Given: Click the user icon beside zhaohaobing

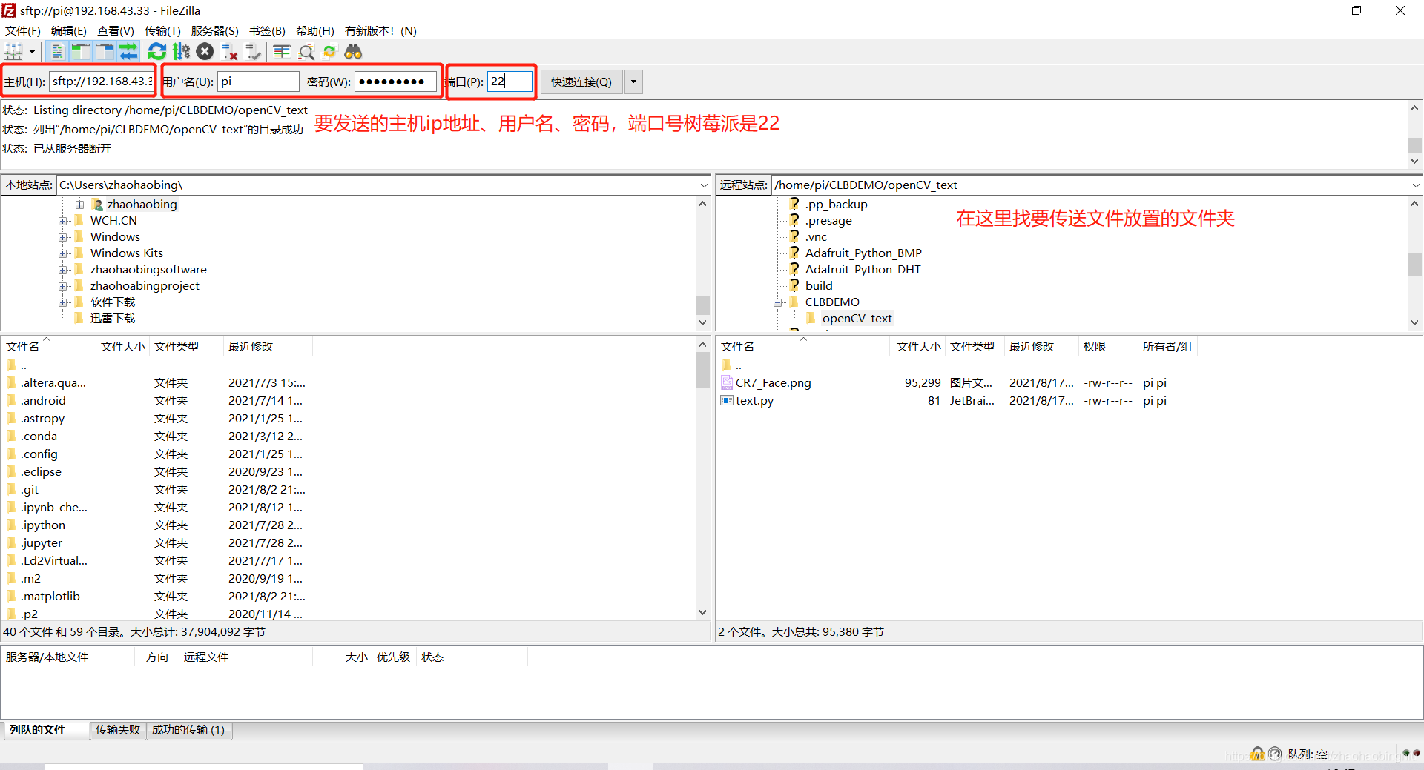Looking at the screenshot, I should tap(97, 204).
